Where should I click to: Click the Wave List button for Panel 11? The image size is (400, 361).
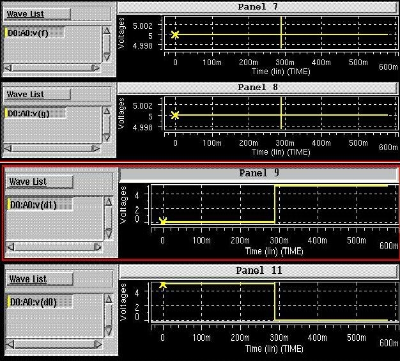click(x=39, y=279)
